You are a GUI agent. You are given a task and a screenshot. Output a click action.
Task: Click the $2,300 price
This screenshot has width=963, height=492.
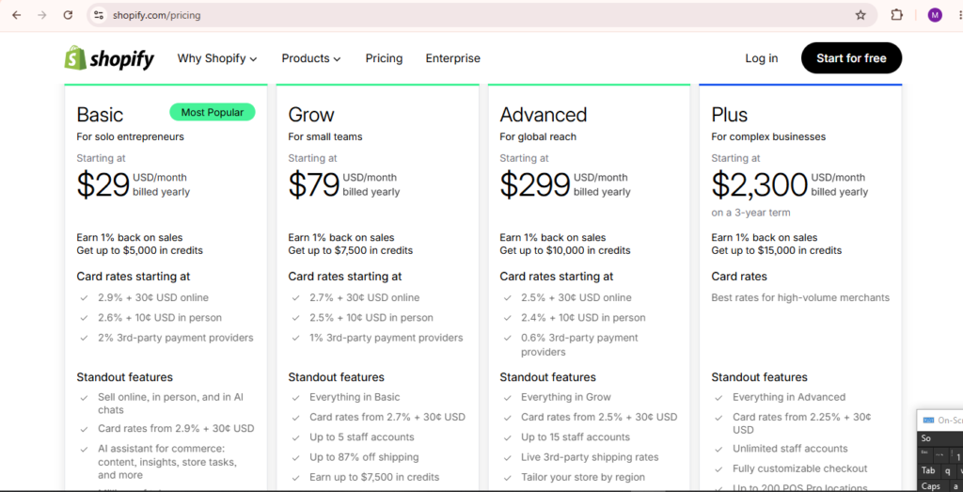759,185
